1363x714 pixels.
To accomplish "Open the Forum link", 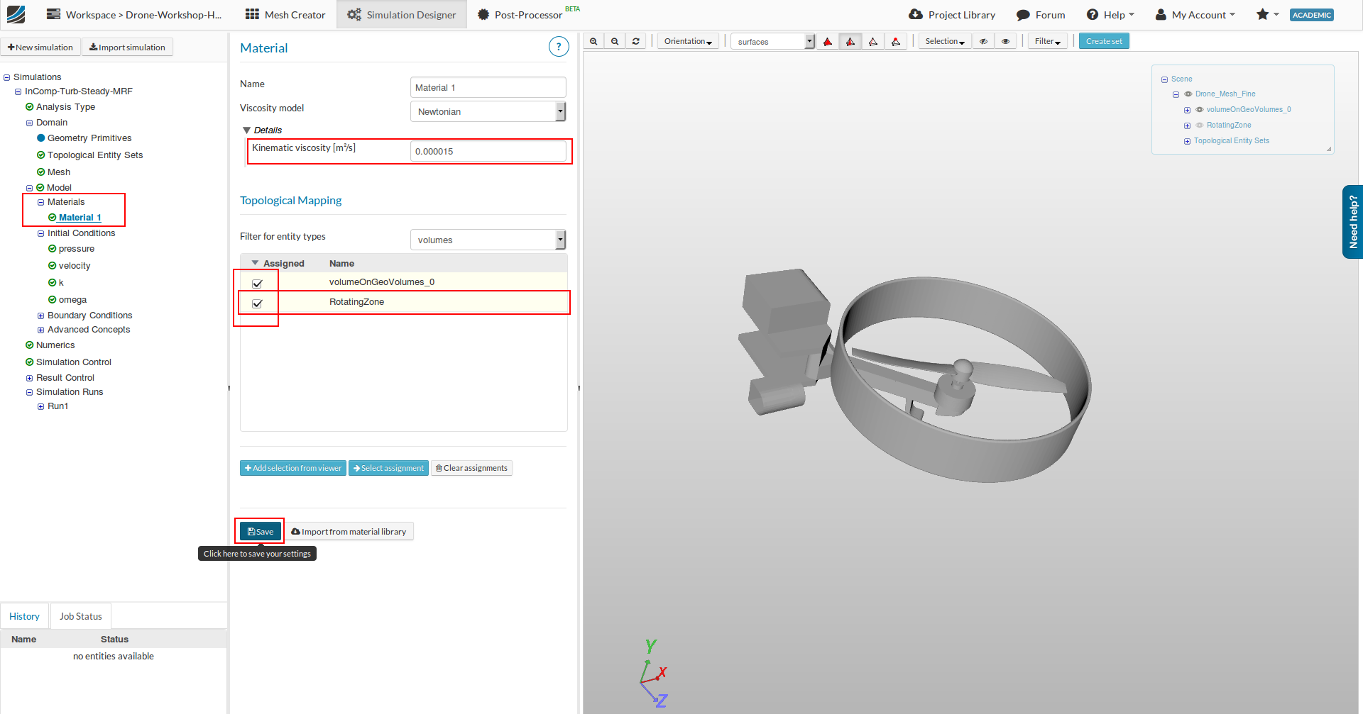I will [x=1041, y=15].
